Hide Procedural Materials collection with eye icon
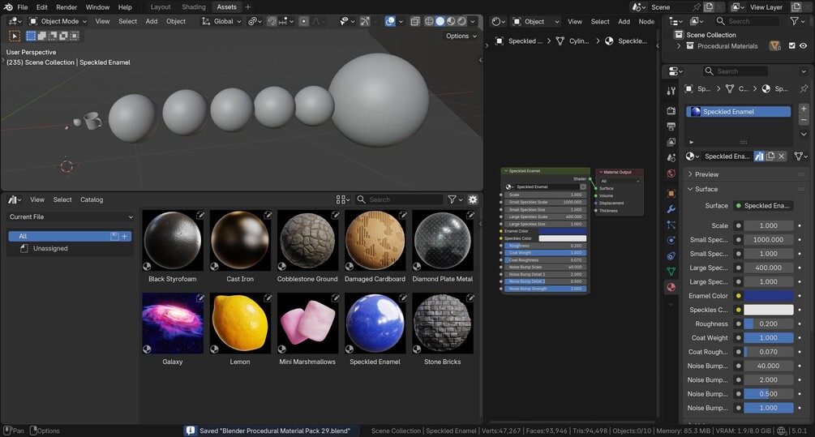The width and height of the screenshot is (815, 437). (x=804, y=46)
